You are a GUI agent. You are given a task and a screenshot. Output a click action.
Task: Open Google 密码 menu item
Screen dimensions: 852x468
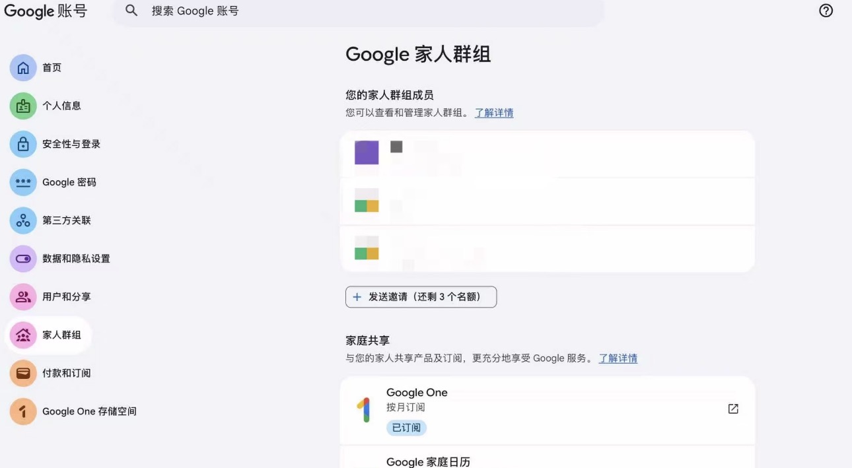click(69, 182)
